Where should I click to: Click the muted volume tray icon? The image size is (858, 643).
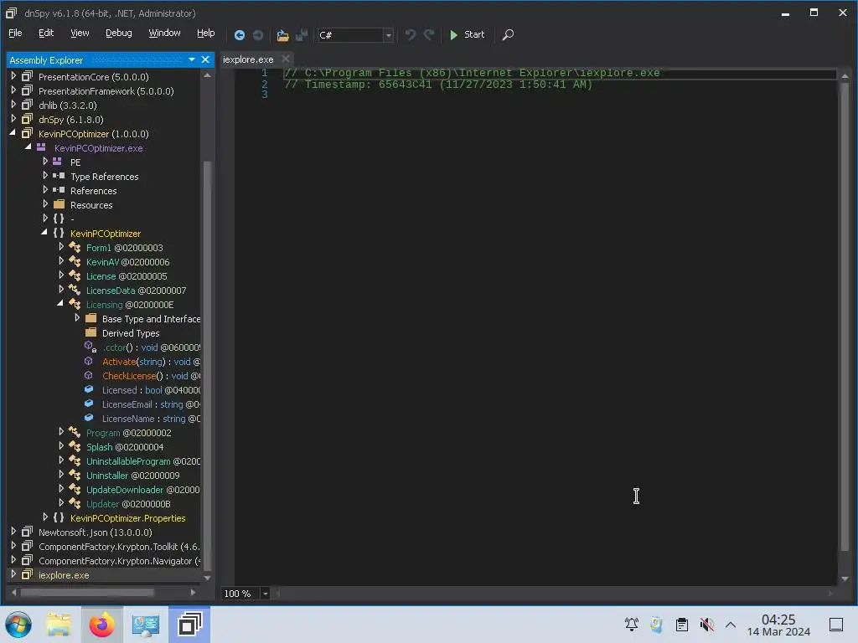[707, 625]
